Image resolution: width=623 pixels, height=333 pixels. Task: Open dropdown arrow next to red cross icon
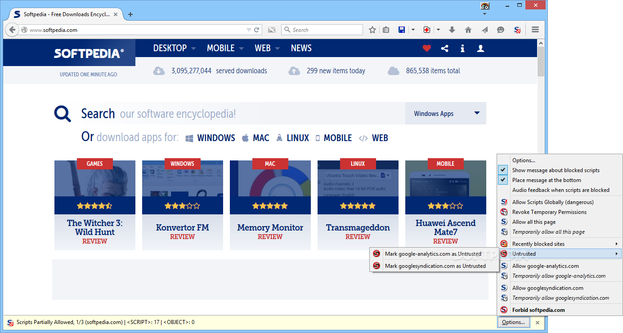[x=438, y=30]
